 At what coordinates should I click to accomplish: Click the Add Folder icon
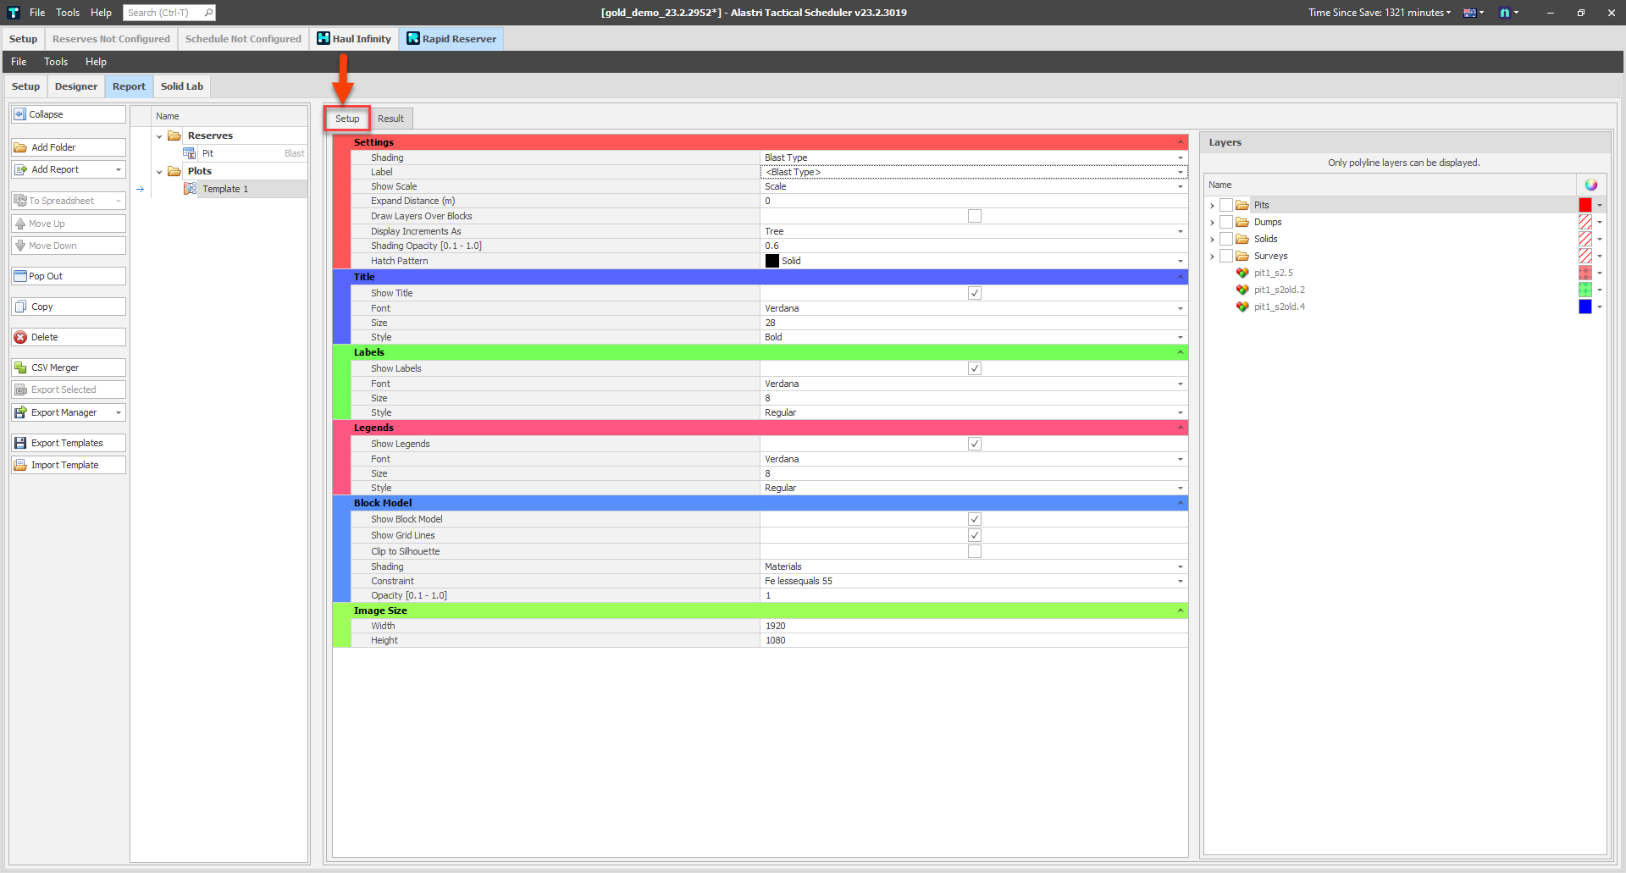[x=20, y=147]
